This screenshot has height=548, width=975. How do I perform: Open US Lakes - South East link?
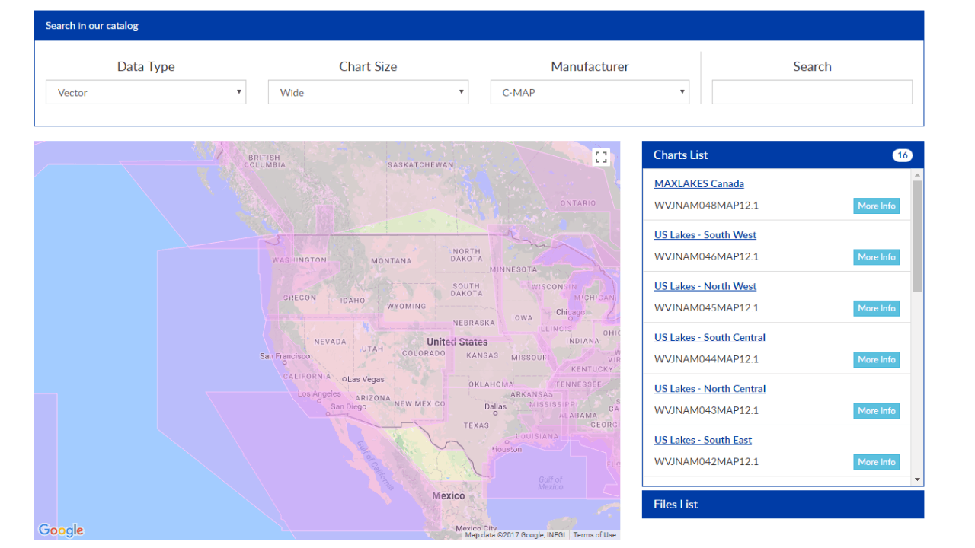(702, 440)
